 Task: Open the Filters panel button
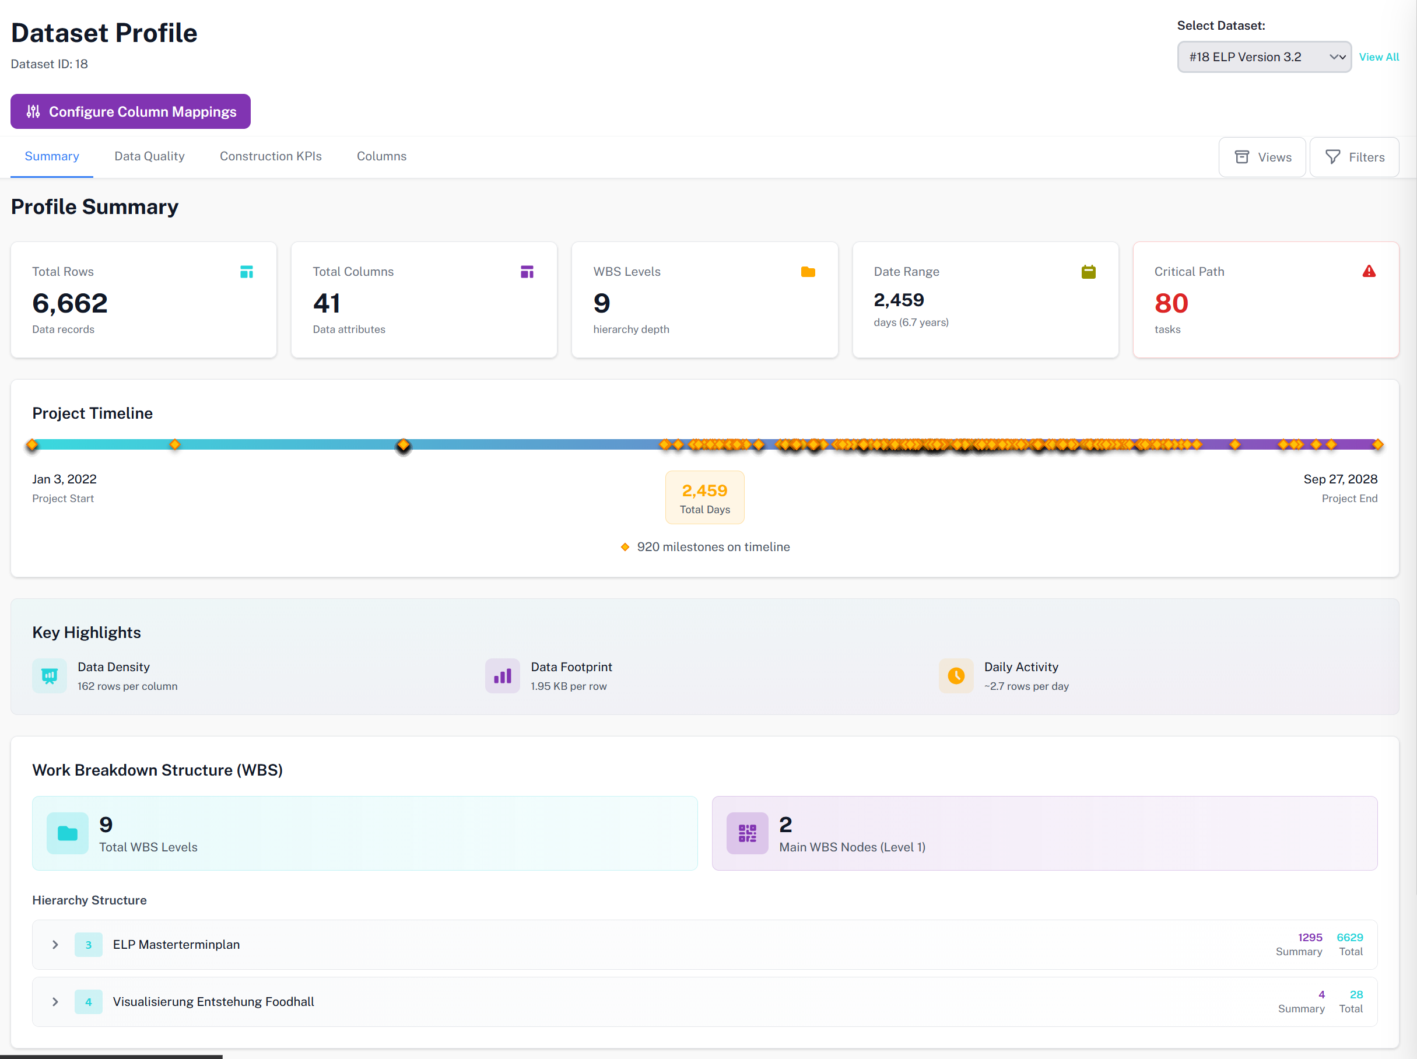point(1354,157)
